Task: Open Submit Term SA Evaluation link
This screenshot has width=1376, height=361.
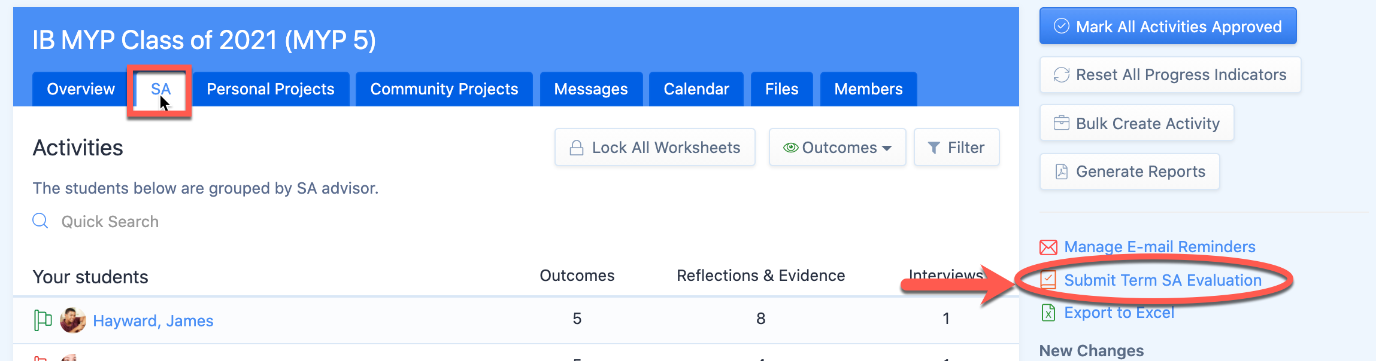Action: coord(1163,280)
